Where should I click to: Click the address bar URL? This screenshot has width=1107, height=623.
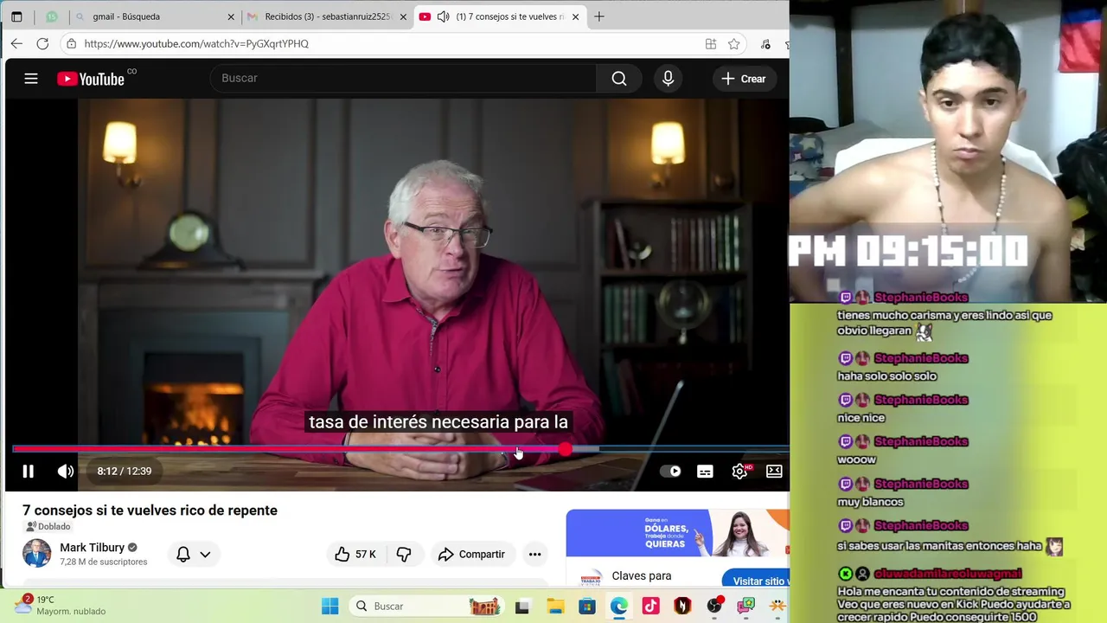pyautogui.click(x=196, y=44)
